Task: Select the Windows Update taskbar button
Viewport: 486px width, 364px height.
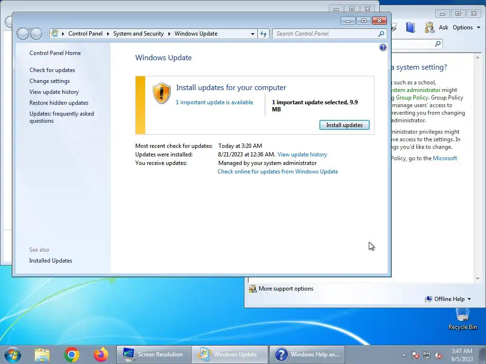Action: tap(230, 355)
